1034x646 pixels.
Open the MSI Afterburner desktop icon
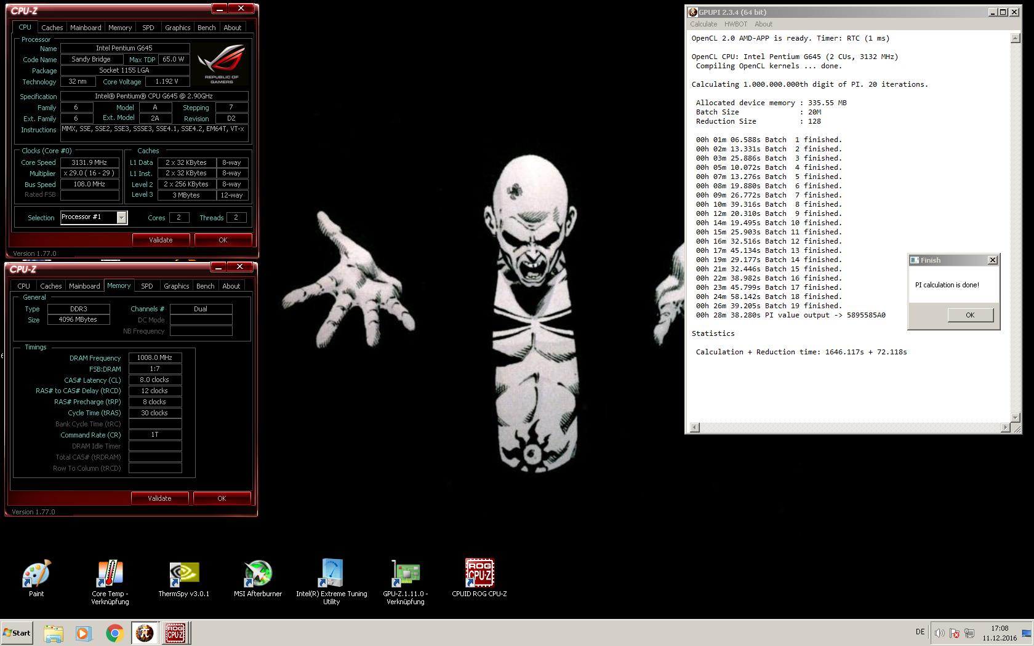[x=258, y=578]
